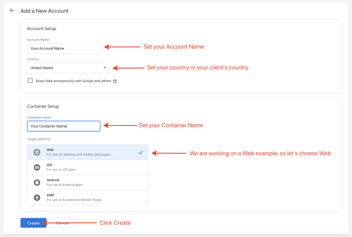Select the Web target platform option

[x=88, y=152]
